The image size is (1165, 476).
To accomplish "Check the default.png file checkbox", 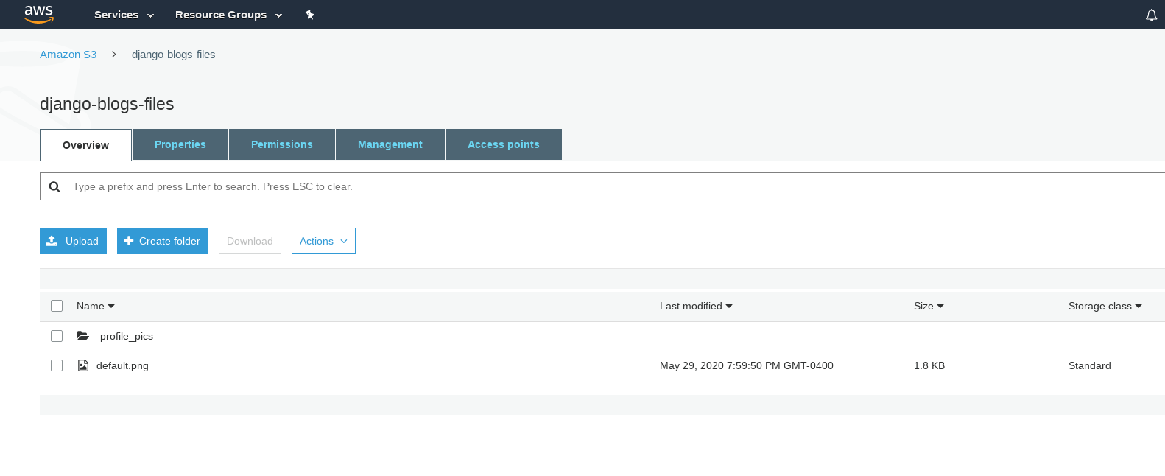I will tap(57, 365).
